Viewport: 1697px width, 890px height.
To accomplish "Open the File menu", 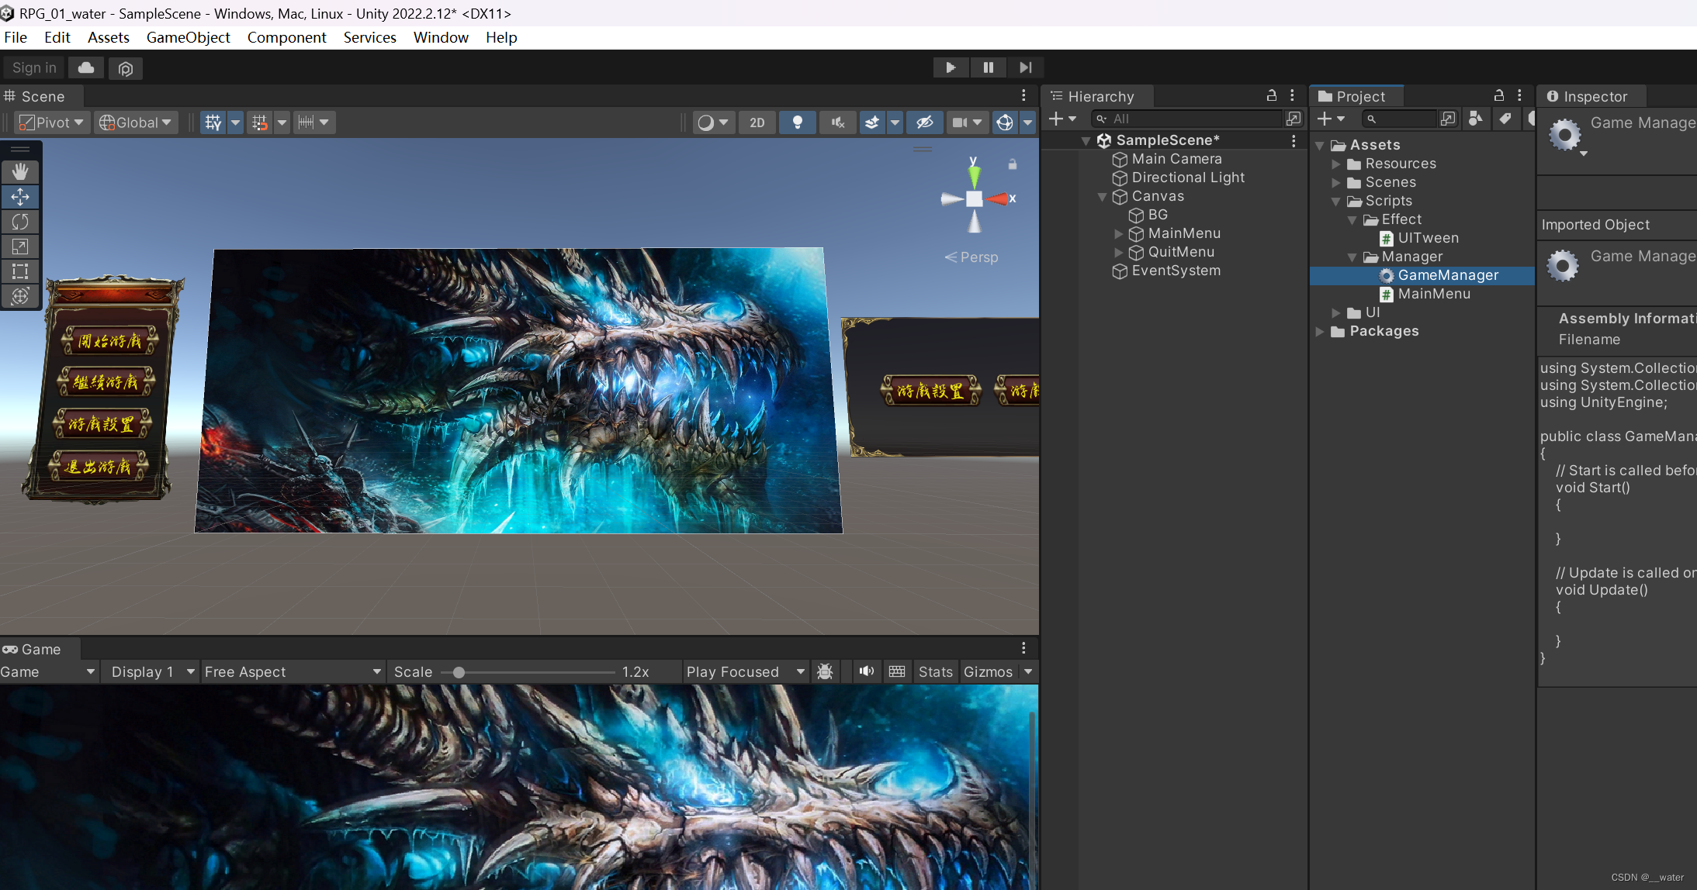I will click(16, 37).
